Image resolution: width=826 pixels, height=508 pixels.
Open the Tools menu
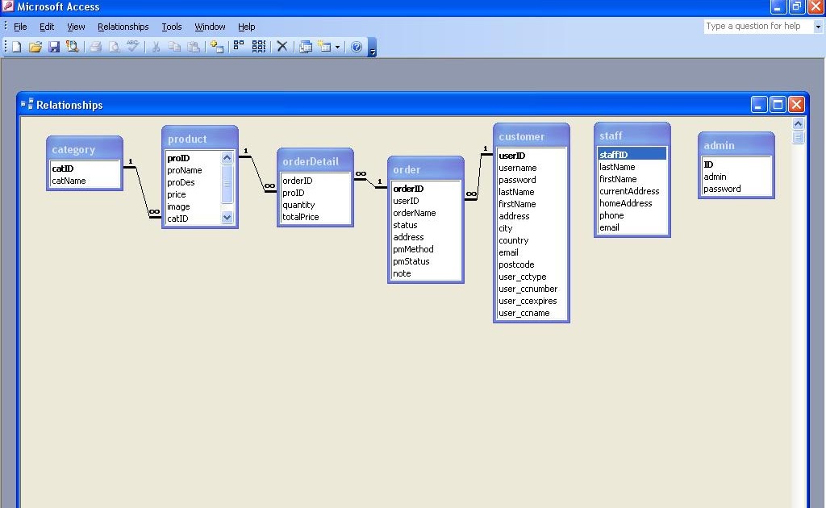171,26
